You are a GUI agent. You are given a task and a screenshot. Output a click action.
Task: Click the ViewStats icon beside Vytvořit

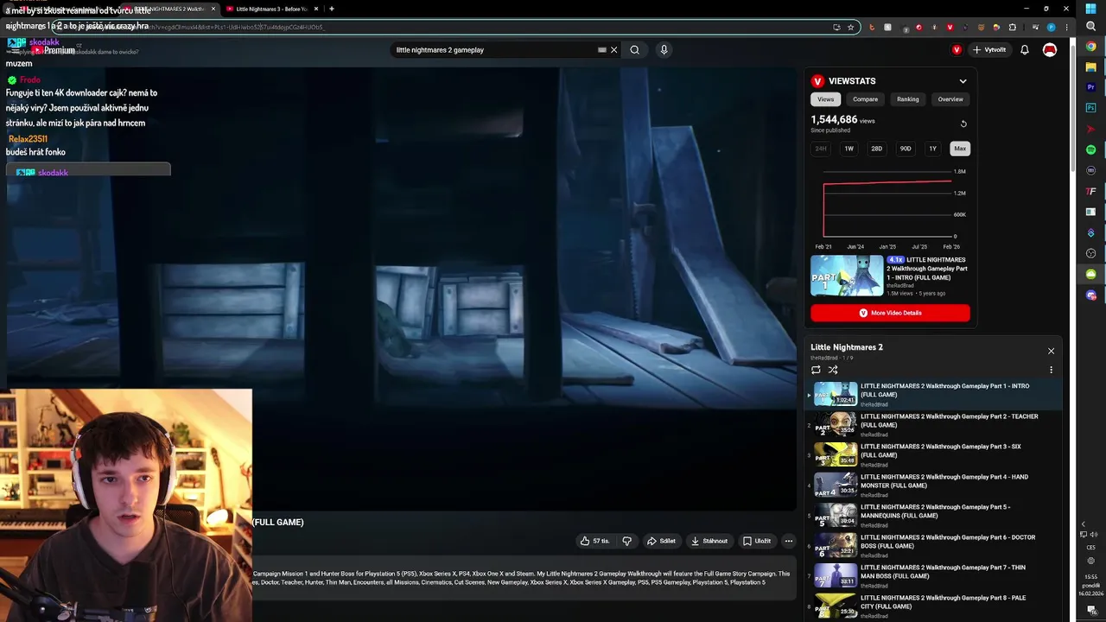957,50
